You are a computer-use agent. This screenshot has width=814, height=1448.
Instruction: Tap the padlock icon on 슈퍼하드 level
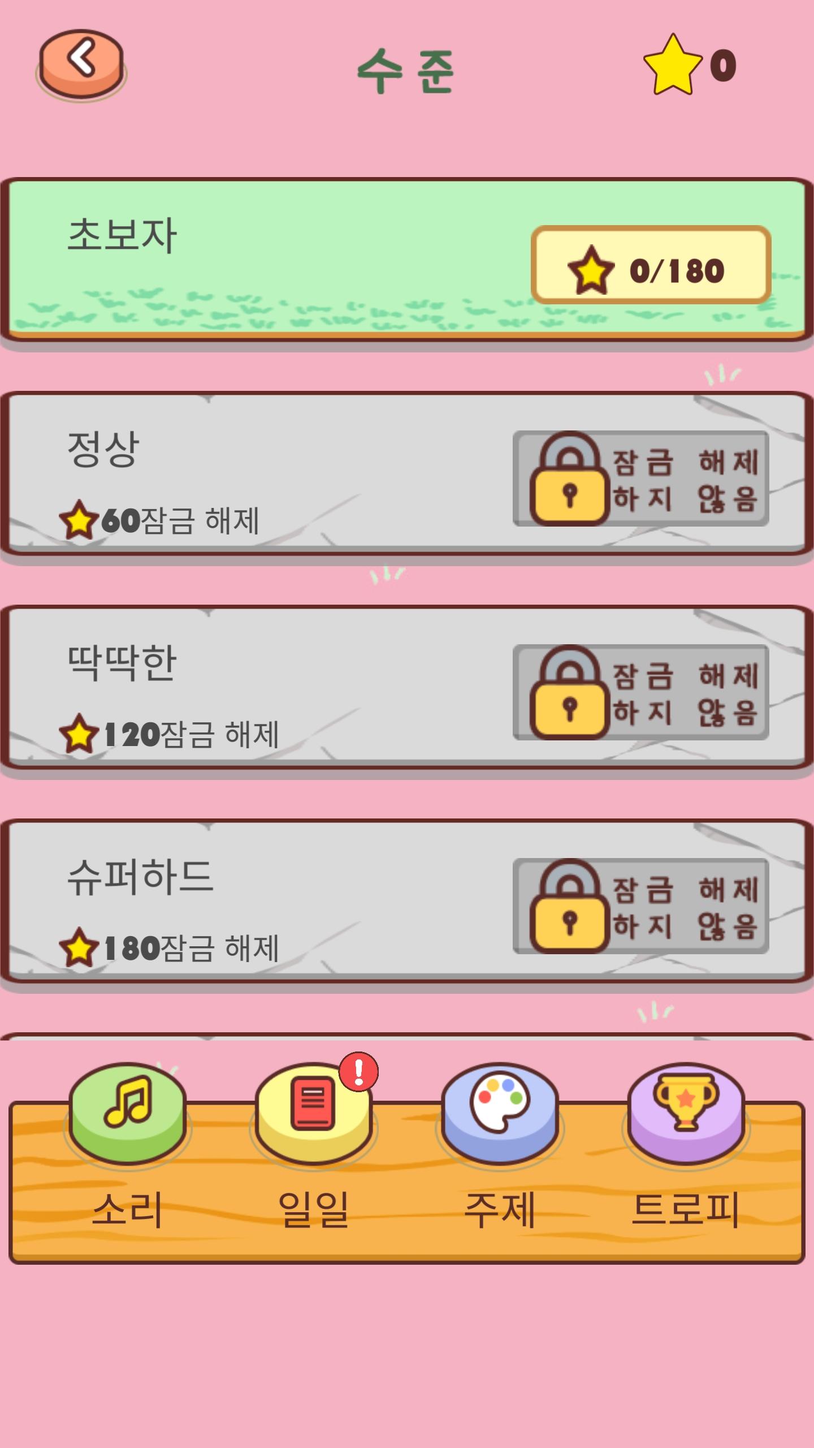(570, 906)
